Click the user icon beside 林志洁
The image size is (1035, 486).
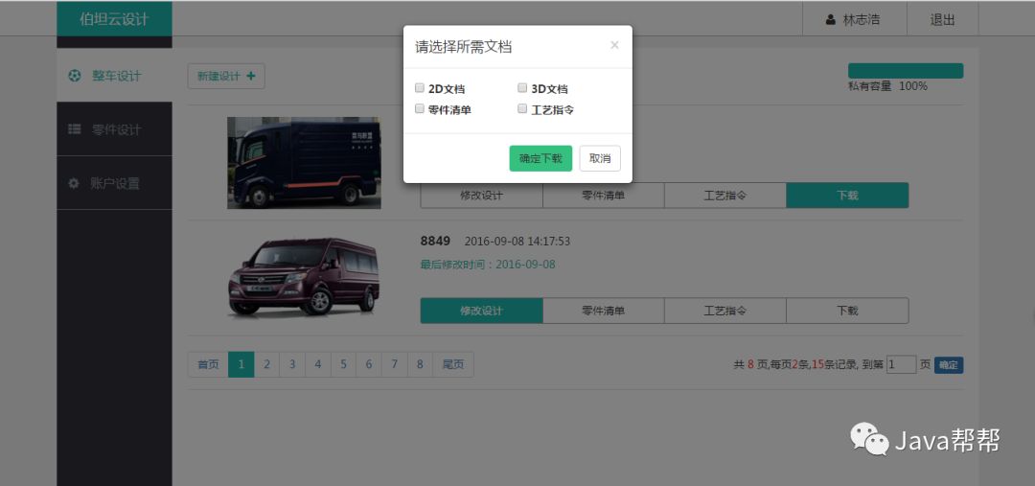[x=830, y=19]
